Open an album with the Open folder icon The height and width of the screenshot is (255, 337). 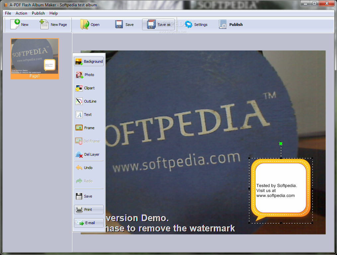(x=85, y=24)
